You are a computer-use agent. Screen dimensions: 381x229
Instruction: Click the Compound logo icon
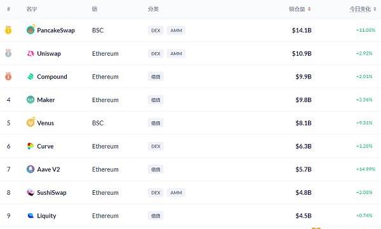(x=30, y=77)
